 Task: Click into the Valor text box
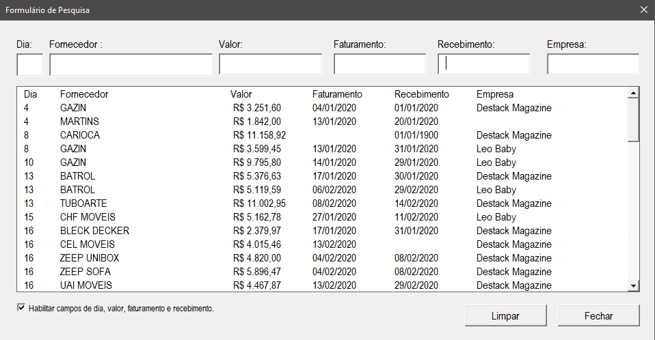pos(270,64)
